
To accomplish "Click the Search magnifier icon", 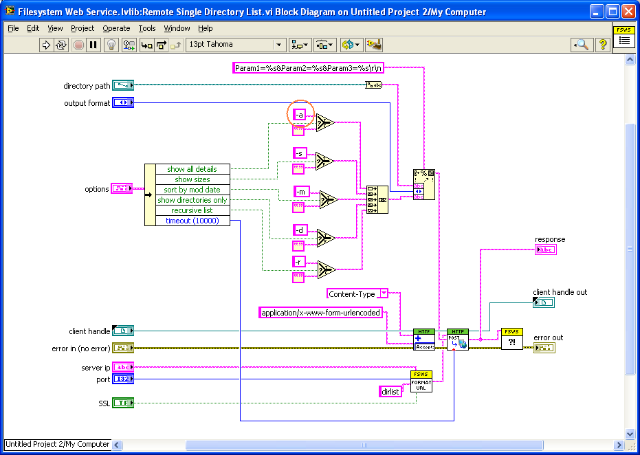I will [582, 45].
